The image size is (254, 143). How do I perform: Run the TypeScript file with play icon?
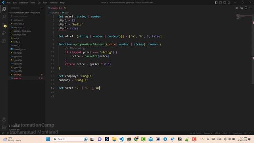(x=237, y=8)
